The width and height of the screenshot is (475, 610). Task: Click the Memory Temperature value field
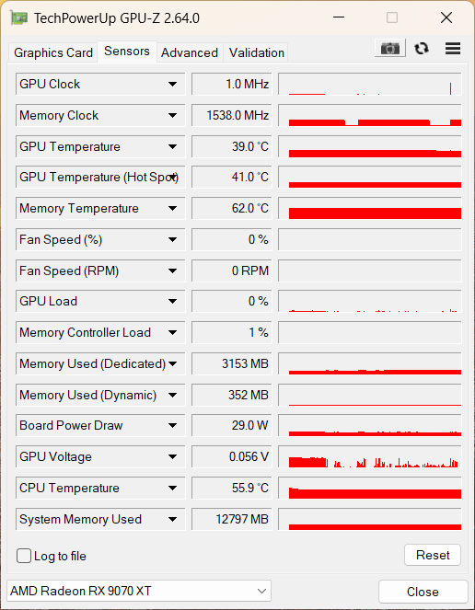(232, 208)
